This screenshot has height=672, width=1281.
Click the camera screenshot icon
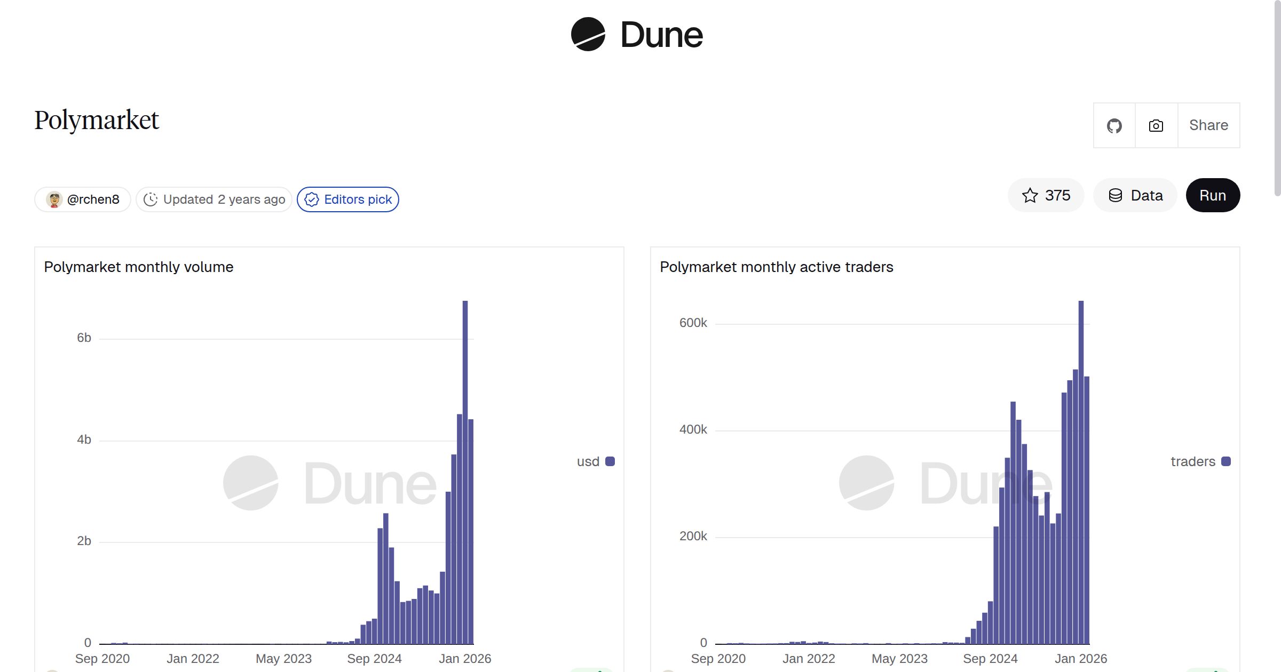pos(1155,125)
